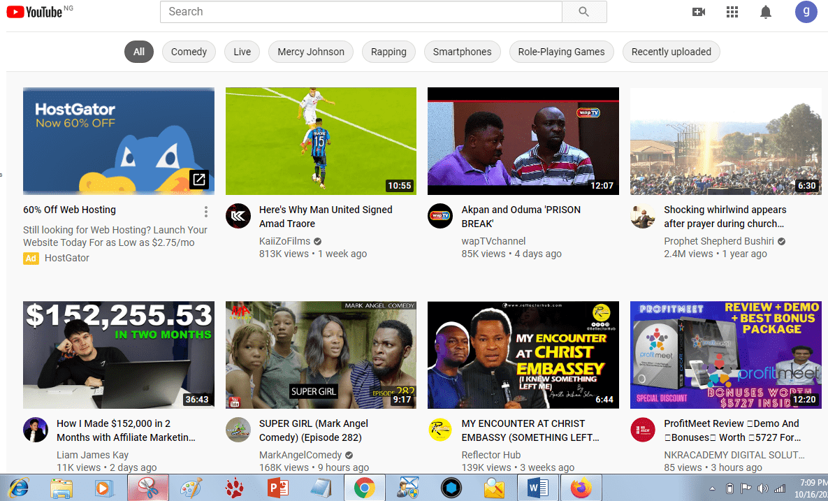Select the Smartphones filter chip
Screen dimensions: 828x501
coord(462,52)
